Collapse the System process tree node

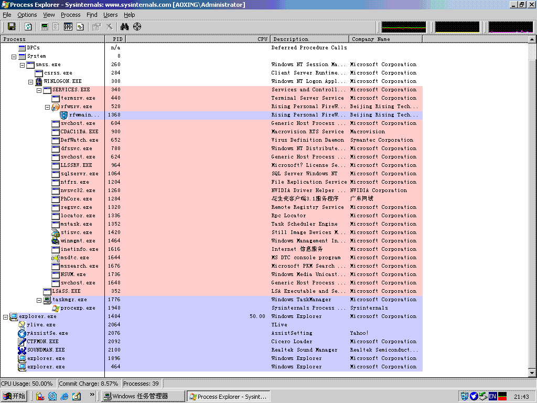14,57
